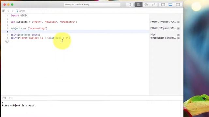Viewport: 209px width, 117px height.
Task: Show result for the "4\n" output
Action: pos(178,35)
